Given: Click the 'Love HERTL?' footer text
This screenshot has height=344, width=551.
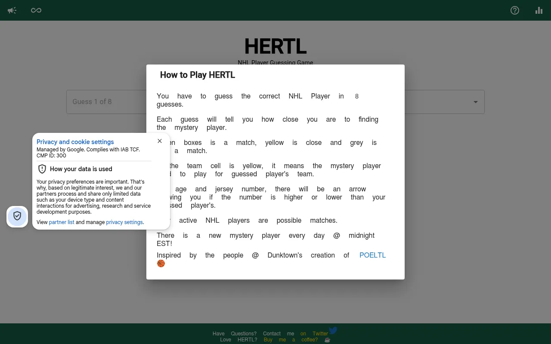Looking at the screenshot, I should click(x=238, y=340).
